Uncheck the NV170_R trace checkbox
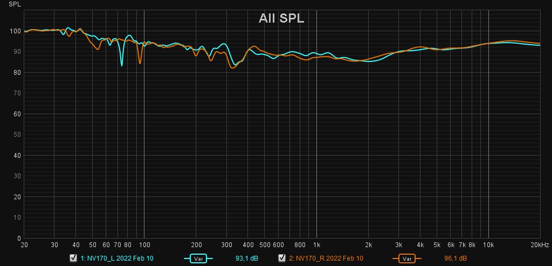This screenshot has width=552, height=266. (x=281, y=258)
